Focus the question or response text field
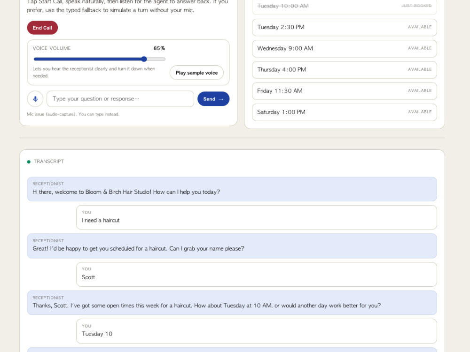Image resolution: width=470 pixels, height=352 pixels. click(x=120, y=99)
